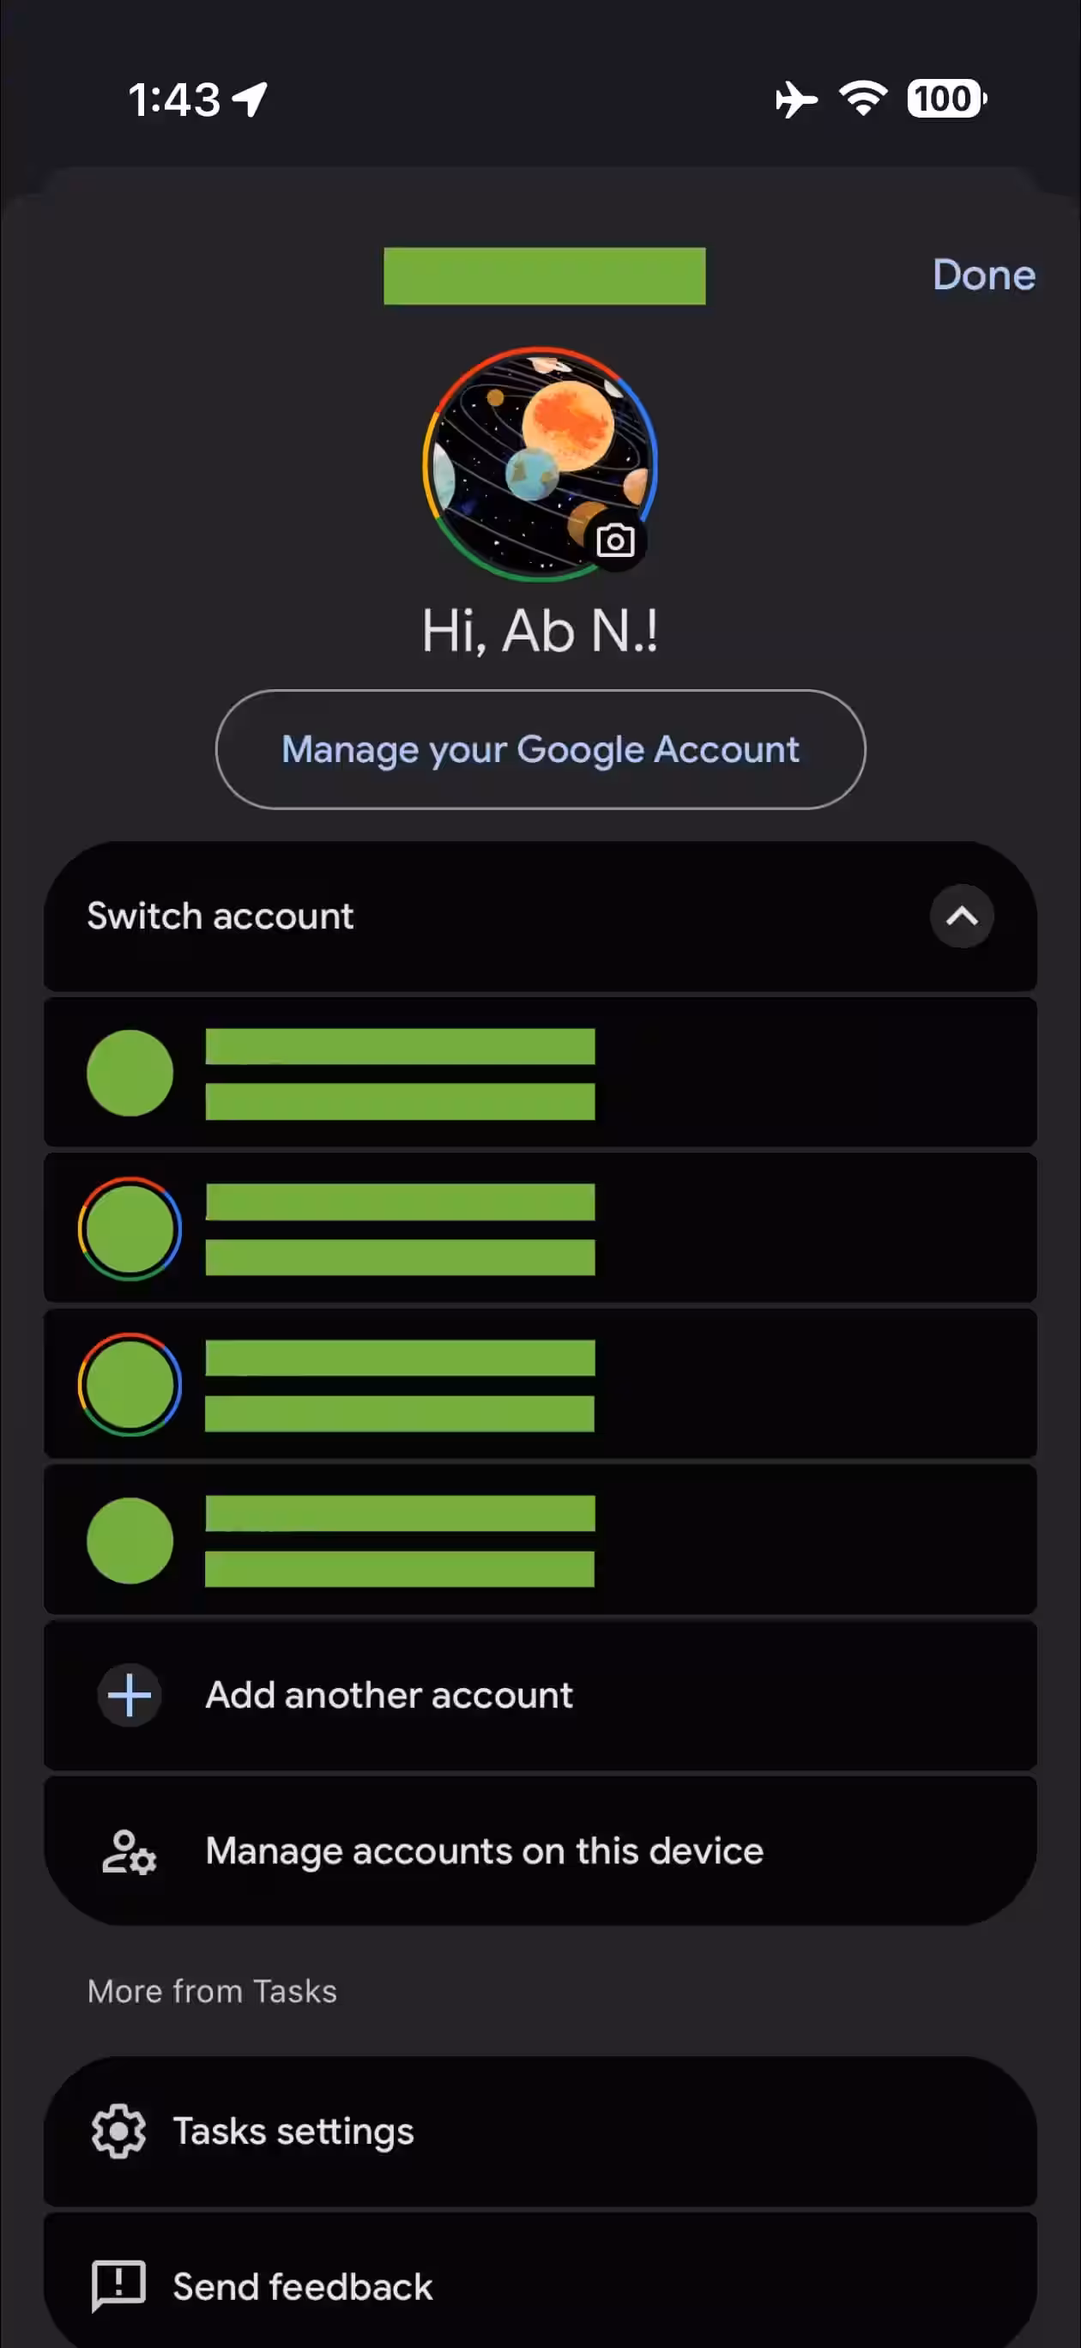Image resolution: width=1081 pixels, height=2348 pixels.
Task: Select Add another account
Action: tap(390, 1696)
